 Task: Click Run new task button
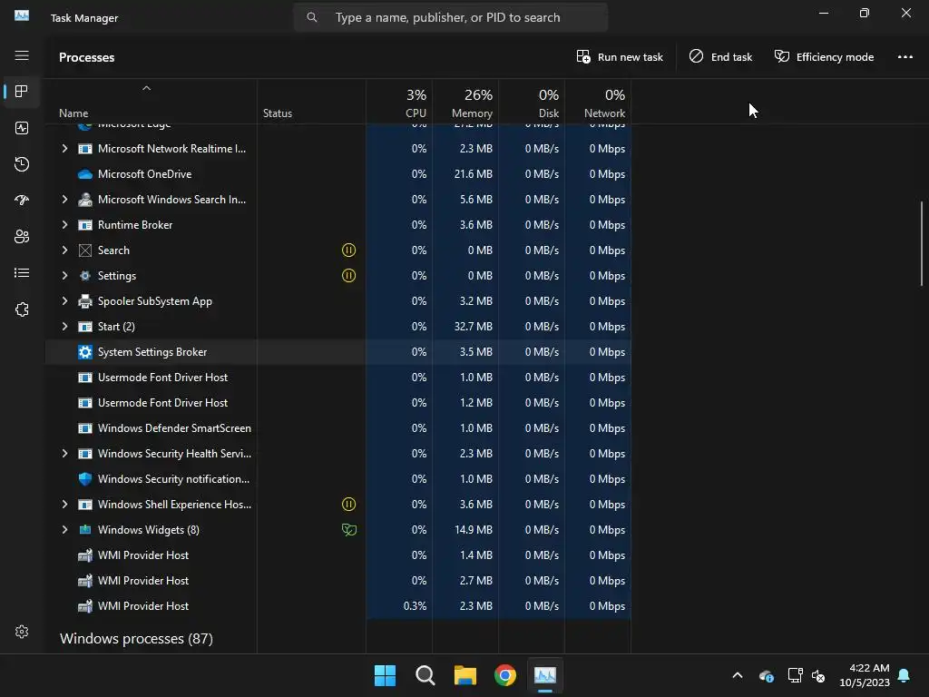(x=620, y=57)
